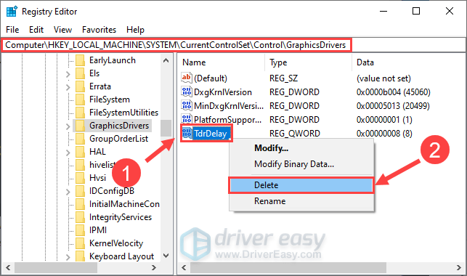Click the FileSystem folder icon
The height and width of the screenshot is (276, 467).
click(x=80, y=100)
